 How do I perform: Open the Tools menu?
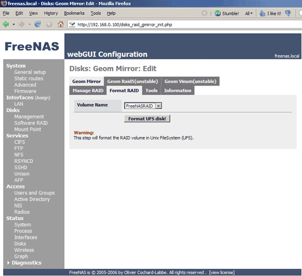96,13
